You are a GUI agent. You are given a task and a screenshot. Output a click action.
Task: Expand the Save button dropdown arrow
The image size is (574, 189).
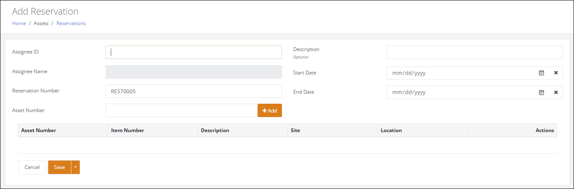[x=76, y=167]
